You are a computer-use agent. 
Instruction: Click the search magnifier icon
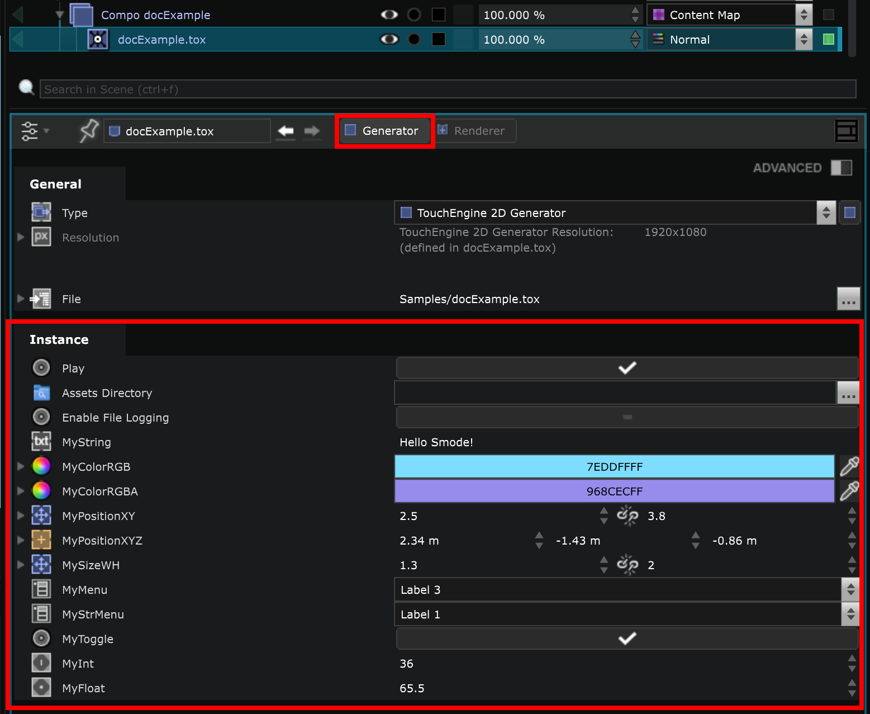26,87
